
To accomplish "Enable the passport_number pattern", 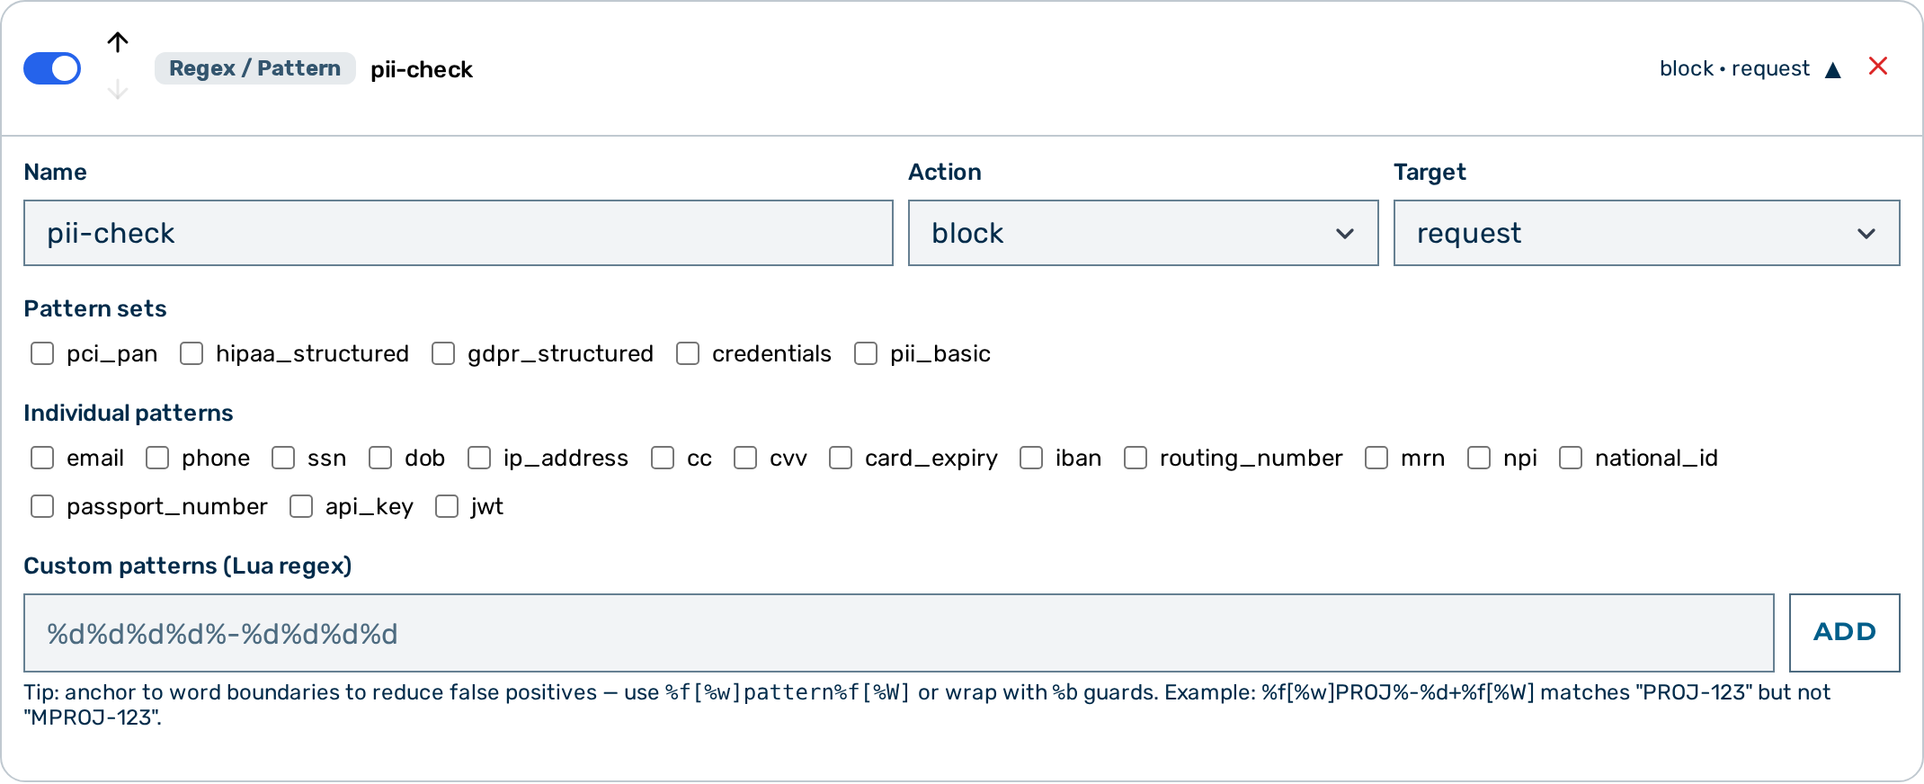I will pyautogui.click(x=42, y=506).
